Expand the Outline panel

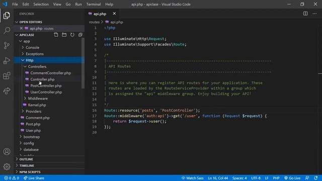(x=49, y=159)
